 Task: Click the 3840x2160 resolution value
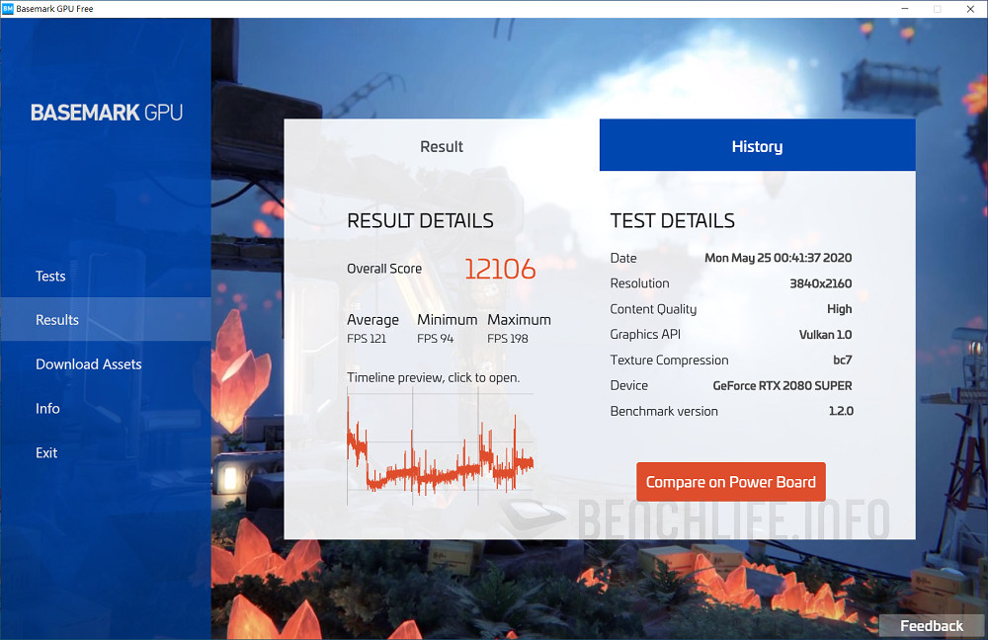822,283
